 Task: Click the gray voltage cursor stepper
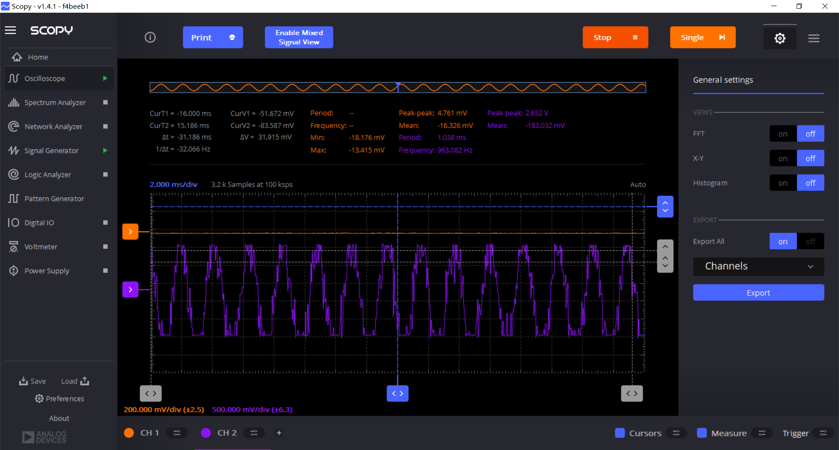pos(665,256)
